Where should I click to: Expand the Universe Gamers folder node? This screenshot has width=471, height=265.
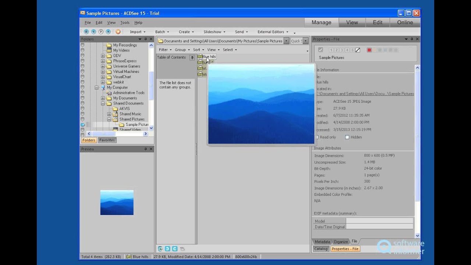pos(103,67)
